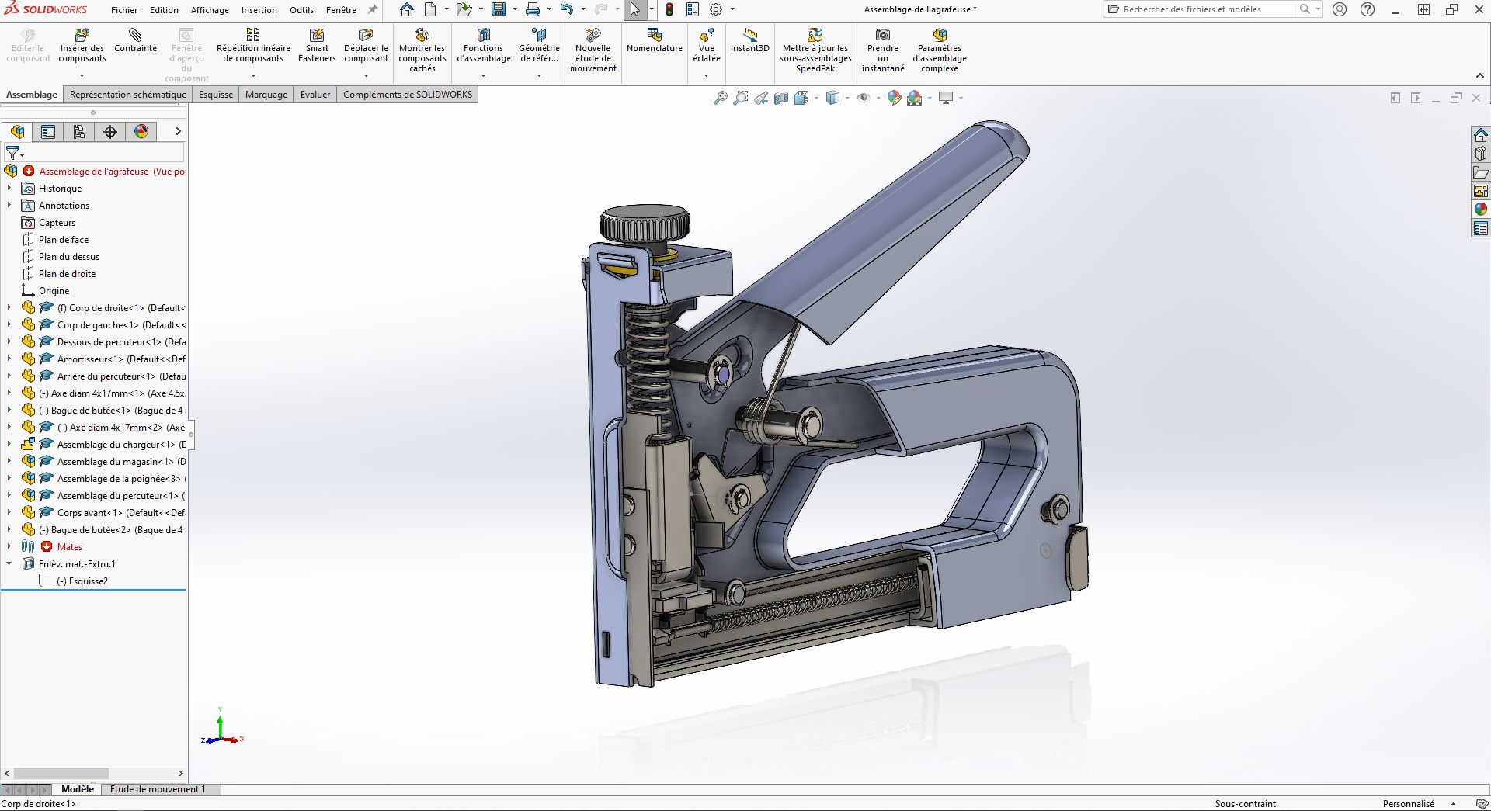
Task: Open the DisplayManager color ball tab
Action: (x=141, y=132)
